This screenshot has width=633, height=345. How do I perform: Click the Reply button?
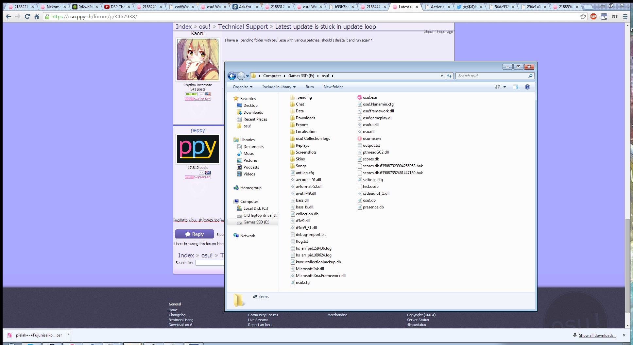coord(195,234)
